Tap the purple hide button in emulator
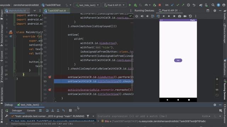The width and height of the screenshot is (227, 127). point(178,60)
